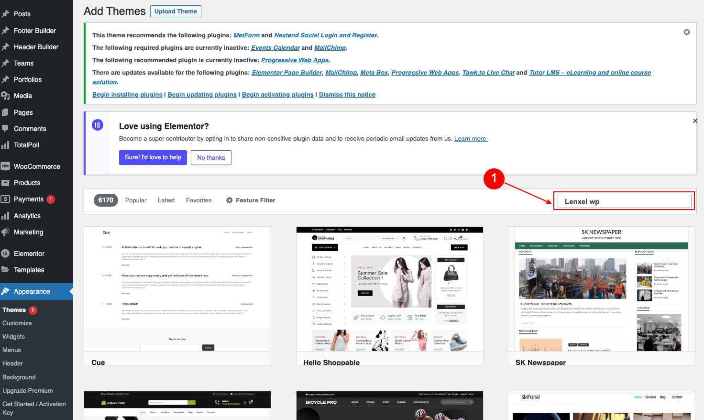Click the TotalPoll chart icon

(5, 145)
